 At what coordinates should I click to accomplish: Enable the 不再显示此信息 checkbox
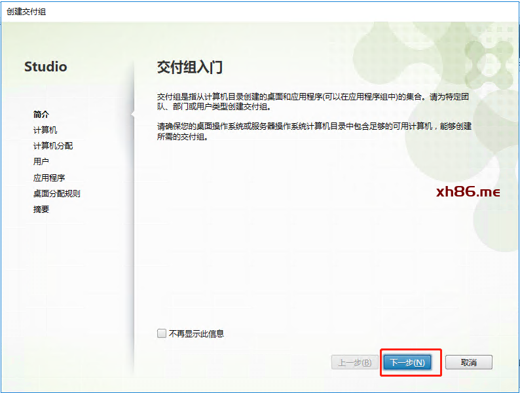click(162, 333)
